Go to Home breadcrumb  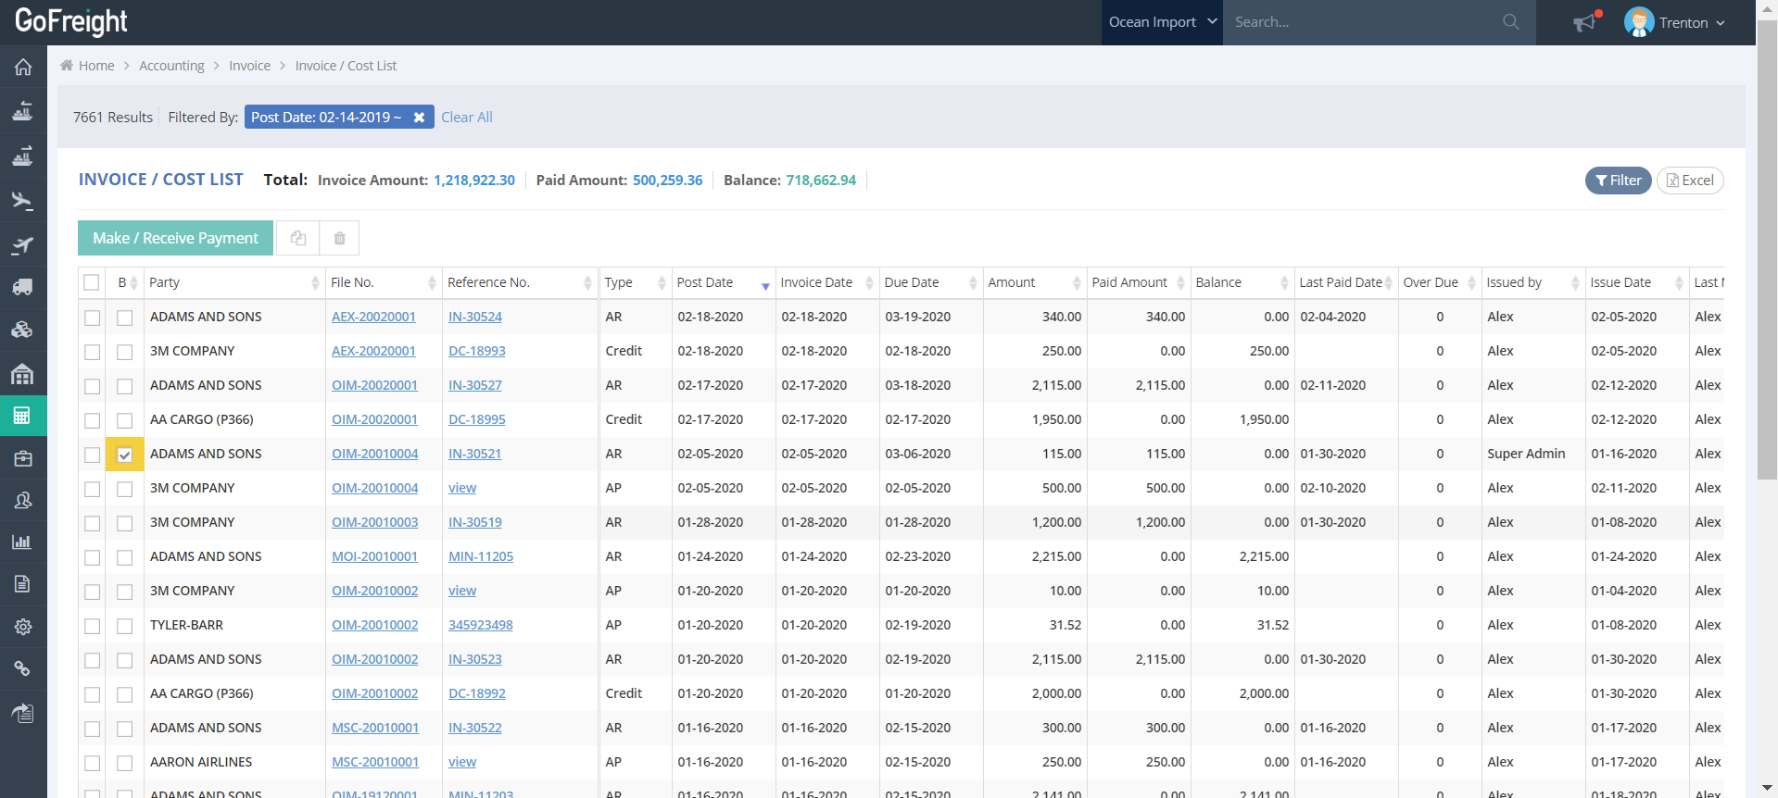point(96,66)
